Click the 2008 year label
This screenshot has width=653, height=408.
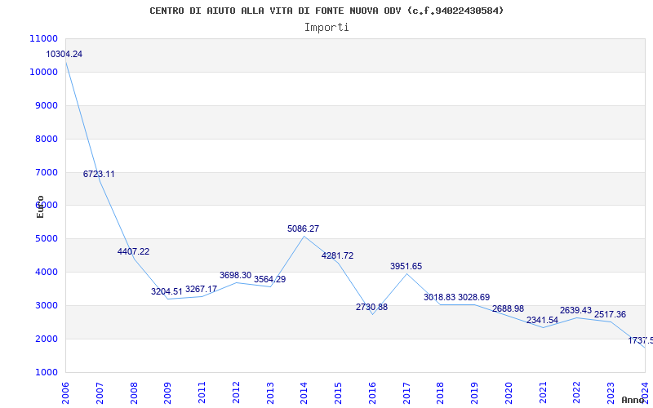[x=134, y=392]
